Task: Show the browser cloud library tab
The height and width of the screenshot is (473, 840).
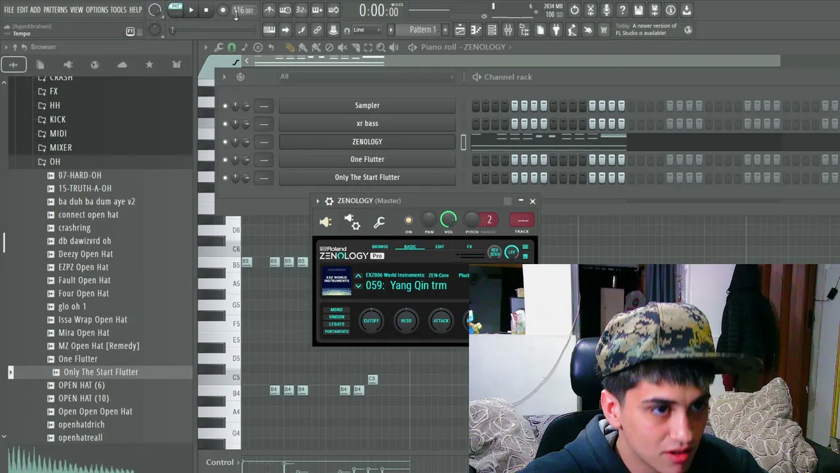Action: coord(122,64)
